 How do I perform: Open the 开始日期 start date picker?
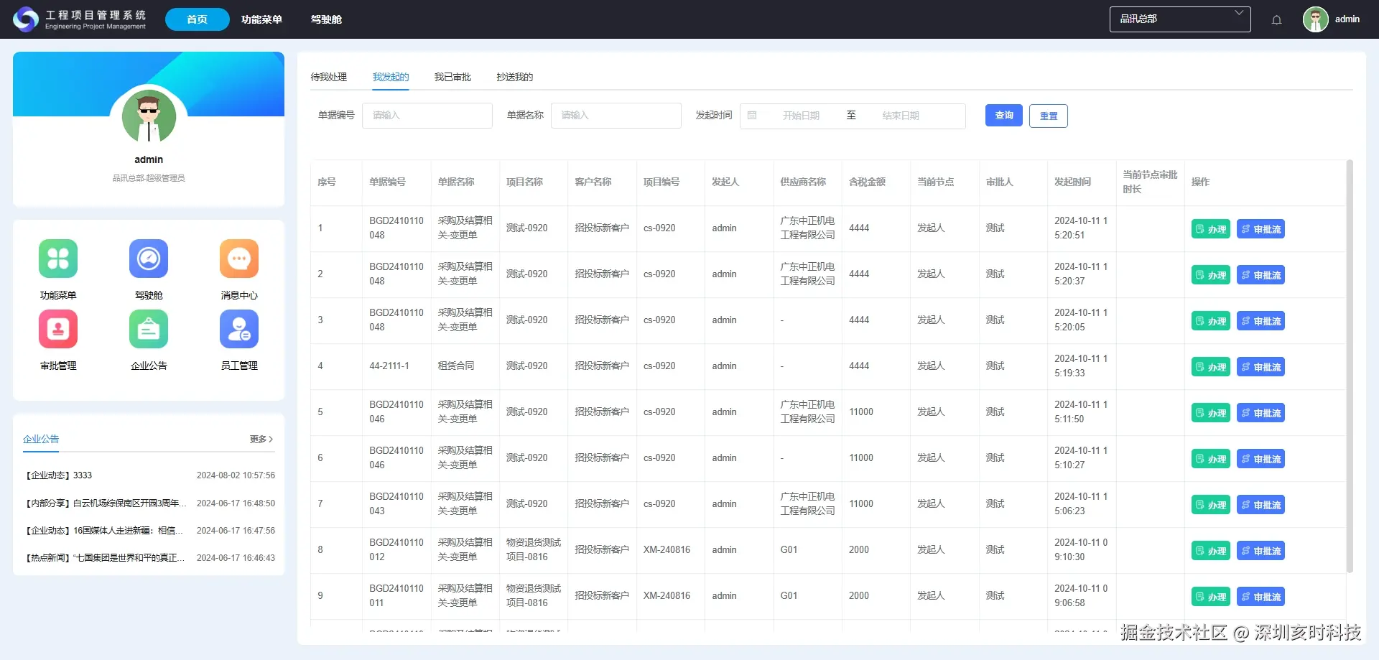[801, 116]
